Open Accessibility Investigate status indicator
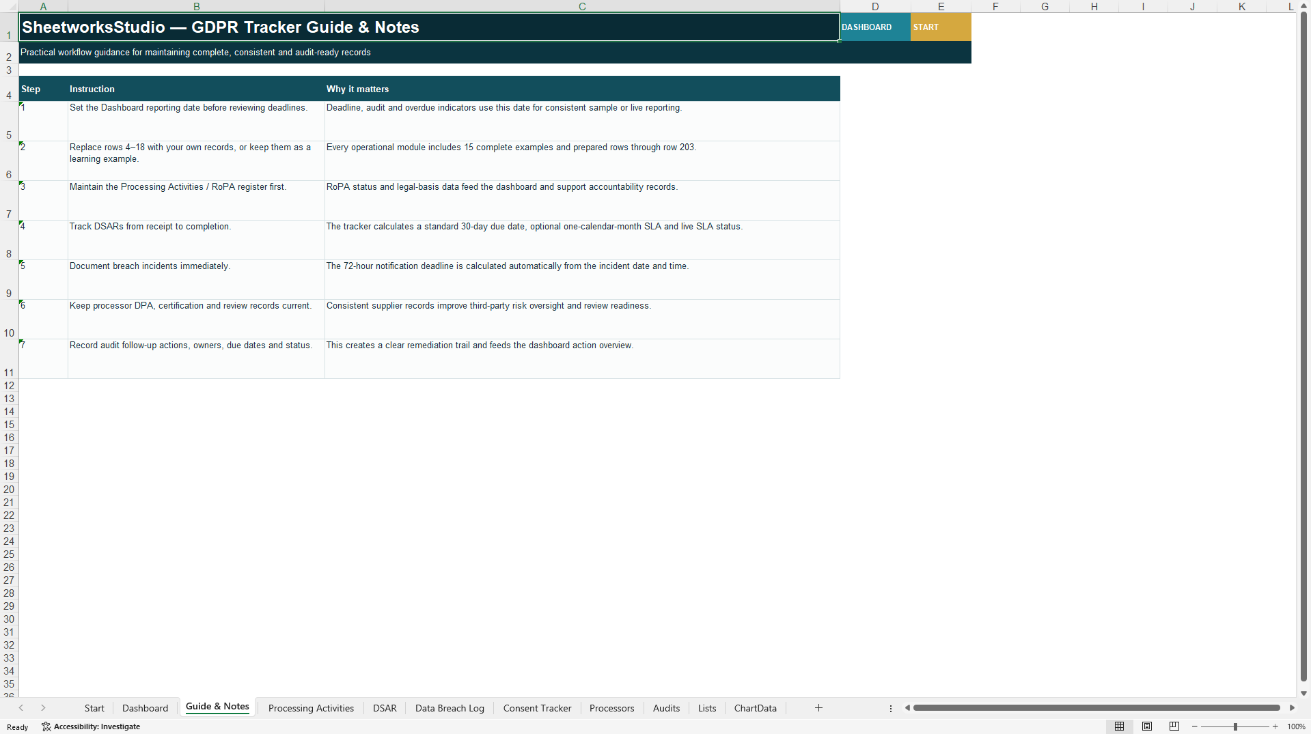 click(91, 726)
